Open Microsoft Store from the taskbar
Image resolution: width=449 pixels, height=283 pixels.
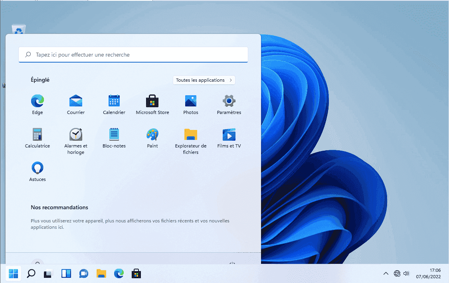[136, 273]
